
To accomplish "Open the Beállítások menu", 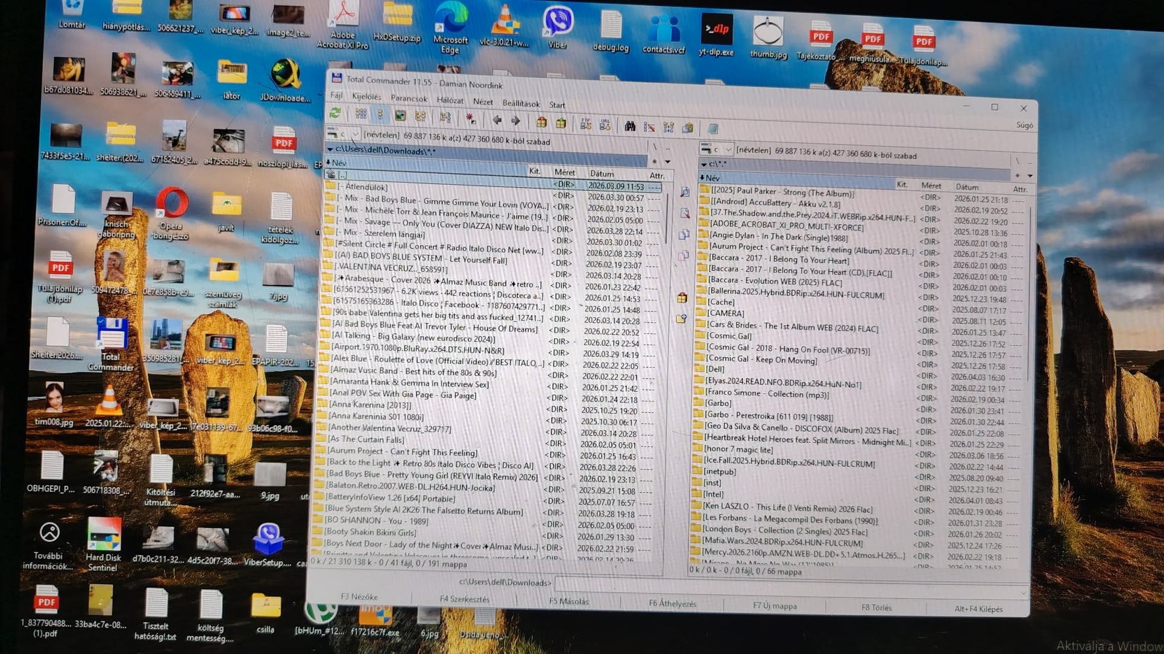I will pos(521,104).
